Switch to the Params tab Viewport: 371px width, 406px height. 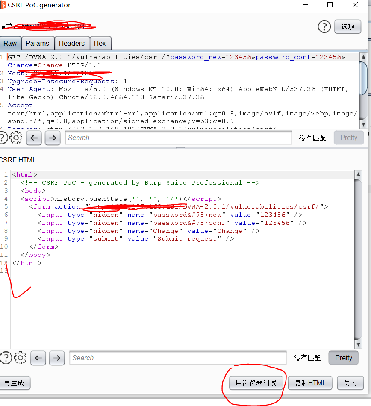[x=38, y=43]
